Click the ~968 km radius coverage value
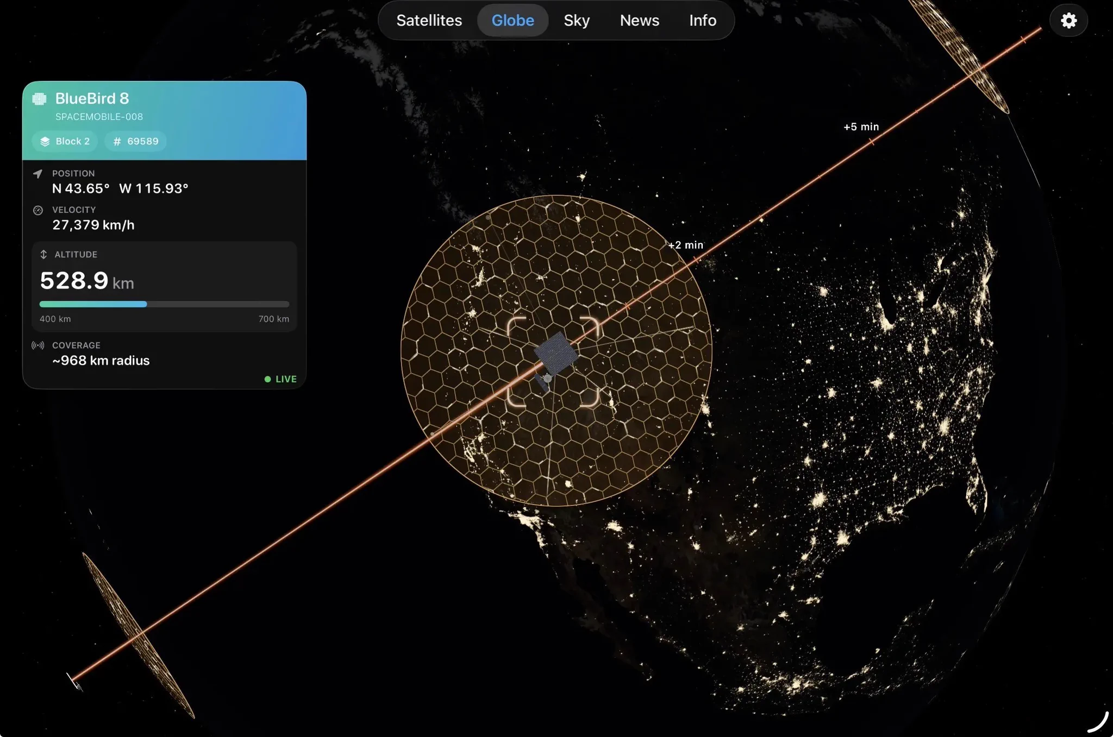1113x737 pixels. [101, 361]
